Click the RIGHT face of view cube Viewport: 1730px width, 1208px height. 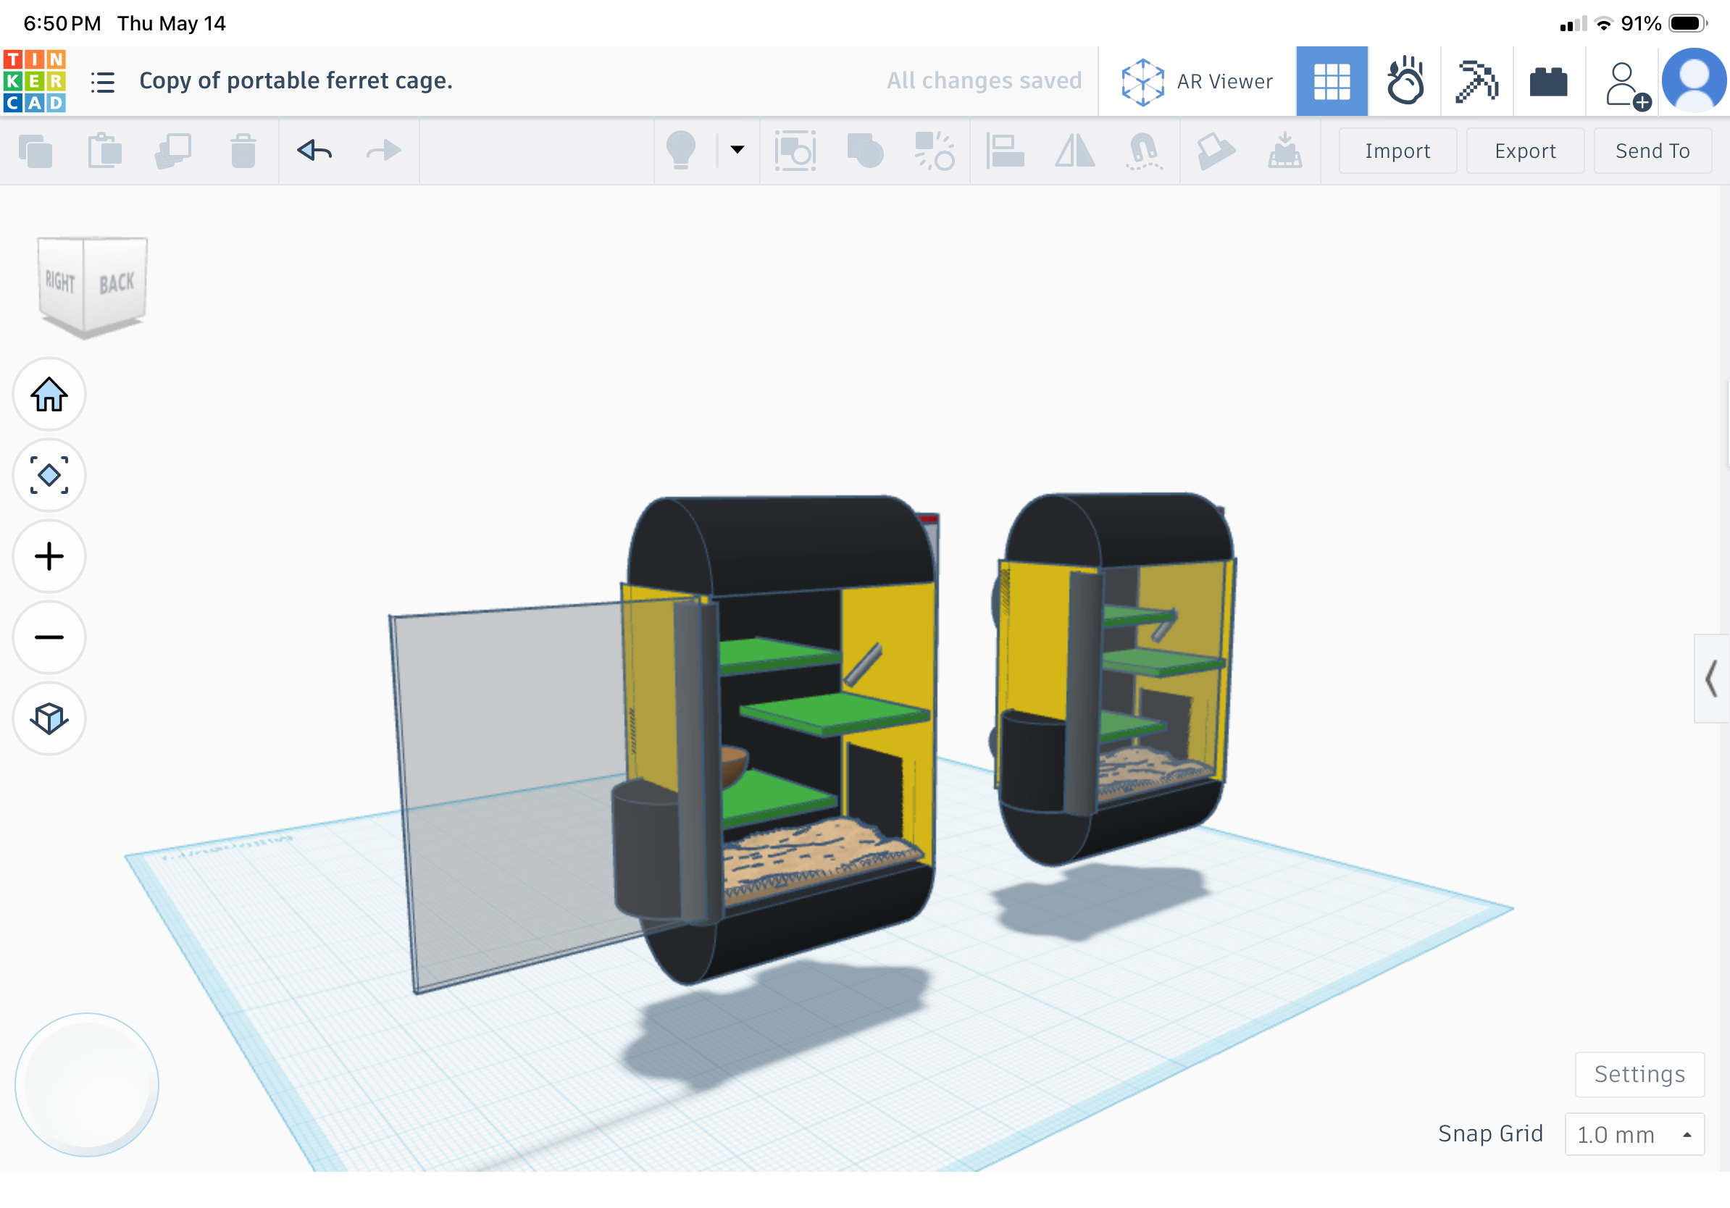[60, 282]
